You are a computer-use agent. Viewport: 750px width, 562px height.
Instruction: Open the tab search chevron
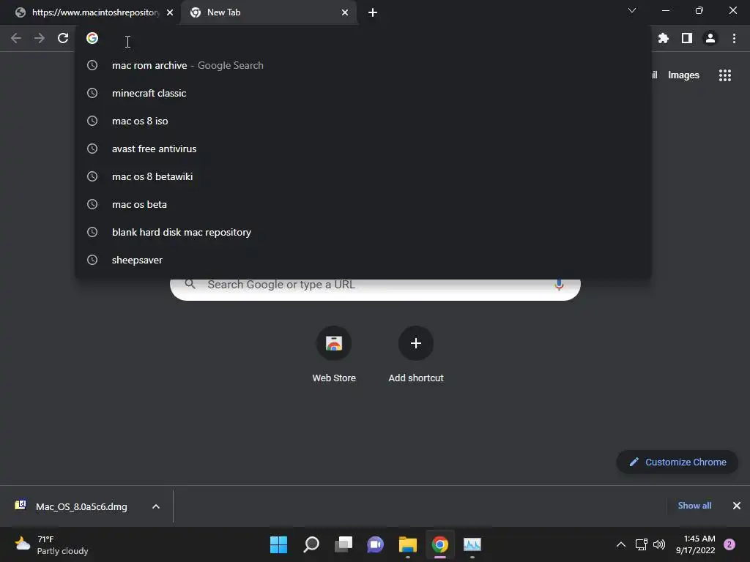pyautogui.click(x=632, y=10)
